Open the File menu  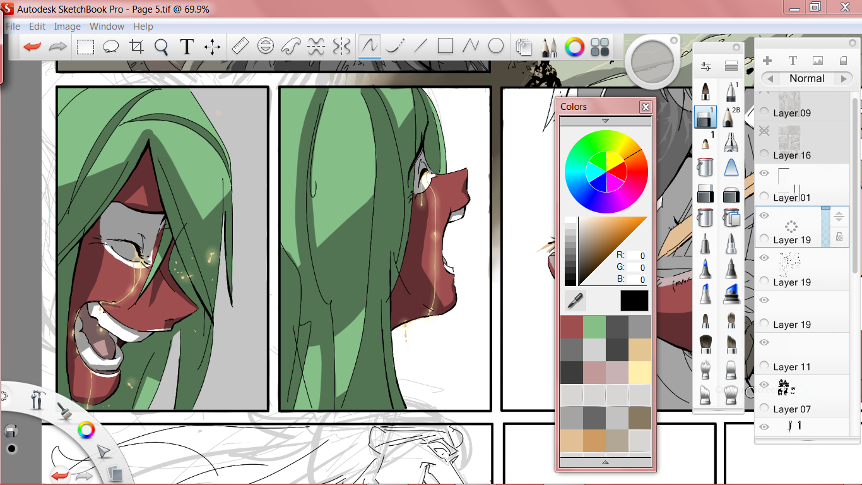[x=13, y=27]
